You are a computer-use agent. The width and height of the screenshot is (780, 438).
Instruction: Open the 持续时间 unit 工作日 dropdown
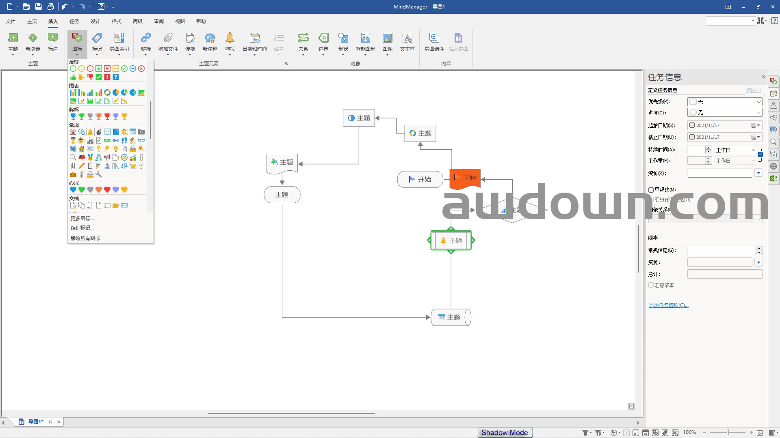[753, 150]
